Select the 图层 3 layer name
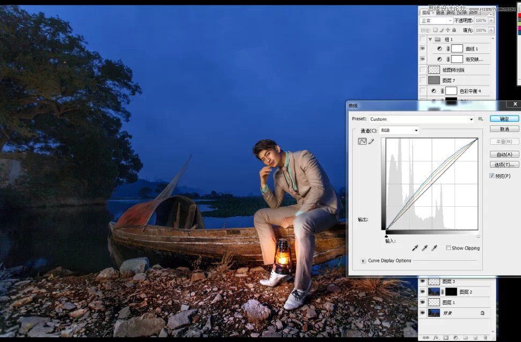The image size is (521, 342). pyautogui.click(x=449, y=281)
